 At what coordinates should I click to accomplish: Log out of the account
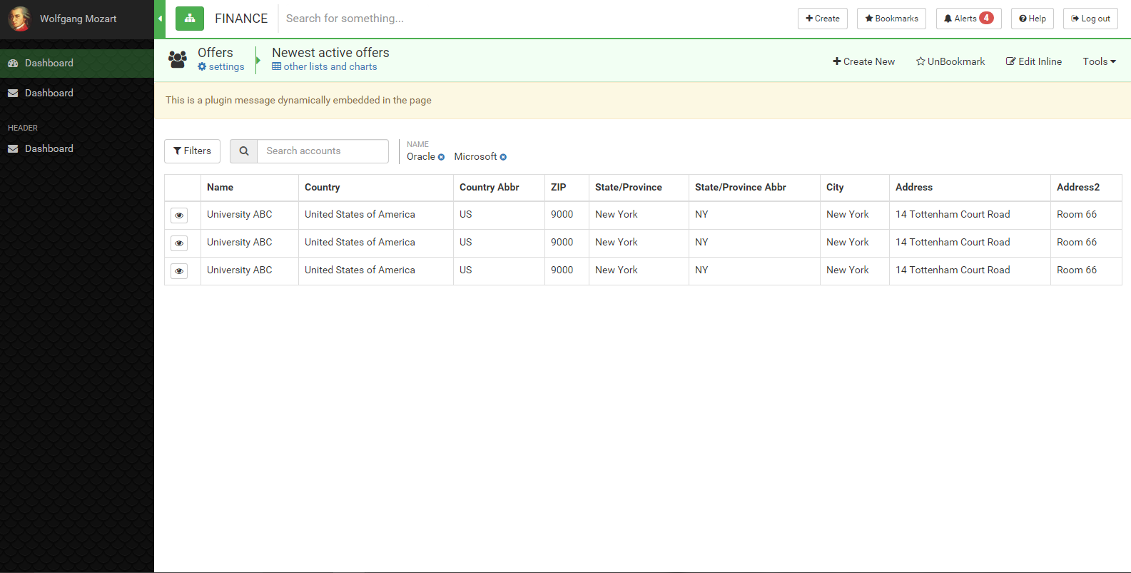pyautogui.click(x=1090, y=19)
